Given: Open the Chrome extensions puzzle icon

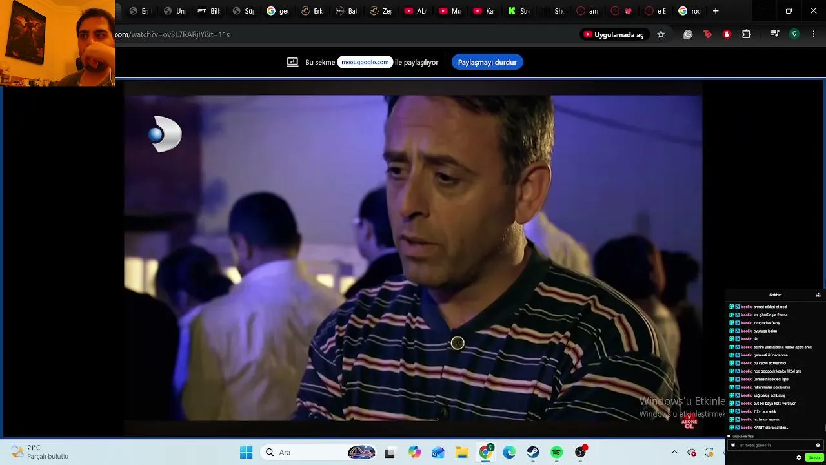Looking at the screenshot, I should click(x=747, y=34).
